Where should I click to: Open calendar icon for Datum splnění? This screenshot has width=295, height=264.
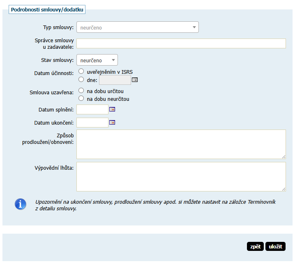pyautogui.click(x=112, y=109)
